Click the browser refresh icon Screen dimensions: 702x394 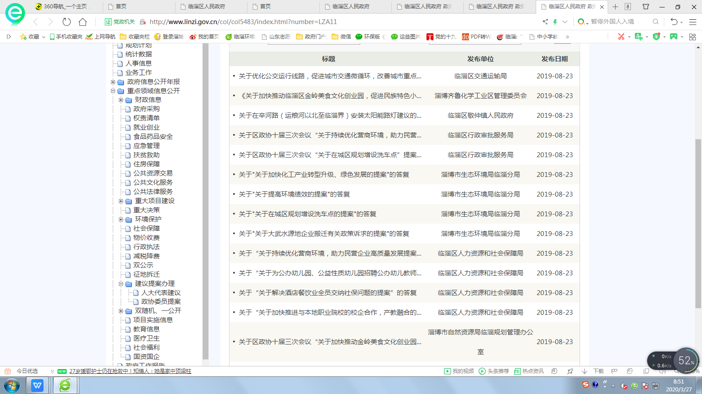pyautogui.click(x=67, y=22)
